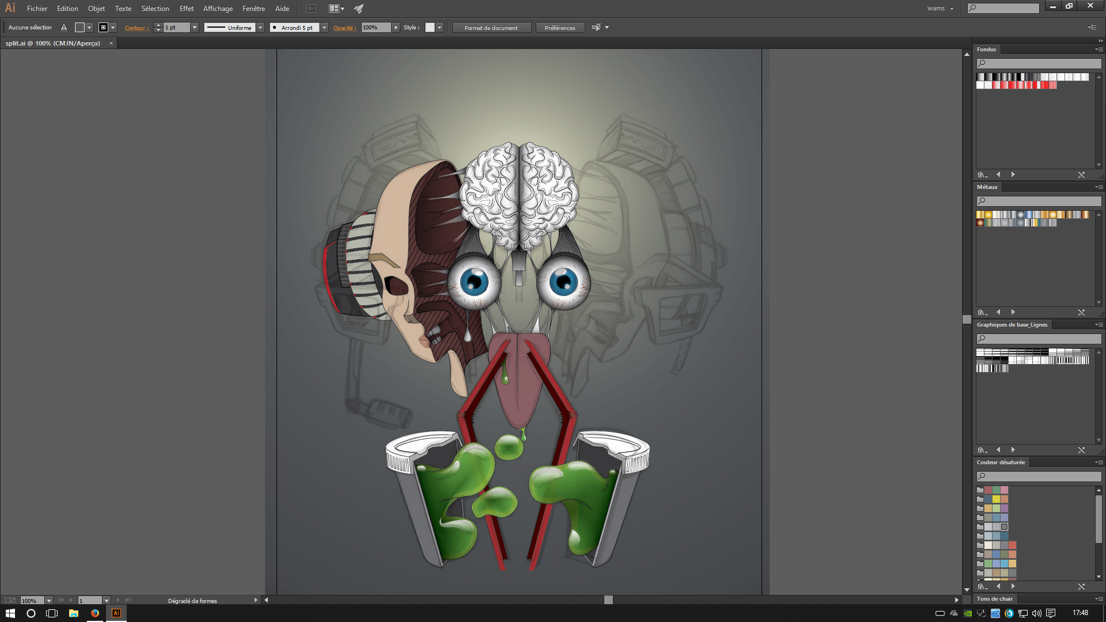
Task: Increase stroke weight with stepper up arrow
Action: (158, 25)
